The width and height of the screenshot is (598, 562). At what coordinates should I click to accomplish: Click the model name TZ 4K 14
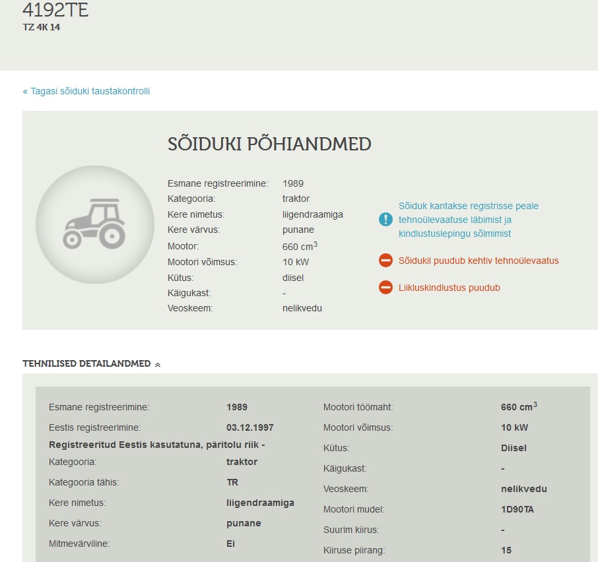coord(41,28)
